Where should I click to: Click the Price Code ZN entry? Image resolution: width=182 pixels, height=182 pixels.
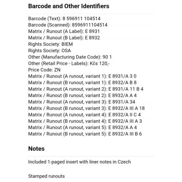point(44,70)
